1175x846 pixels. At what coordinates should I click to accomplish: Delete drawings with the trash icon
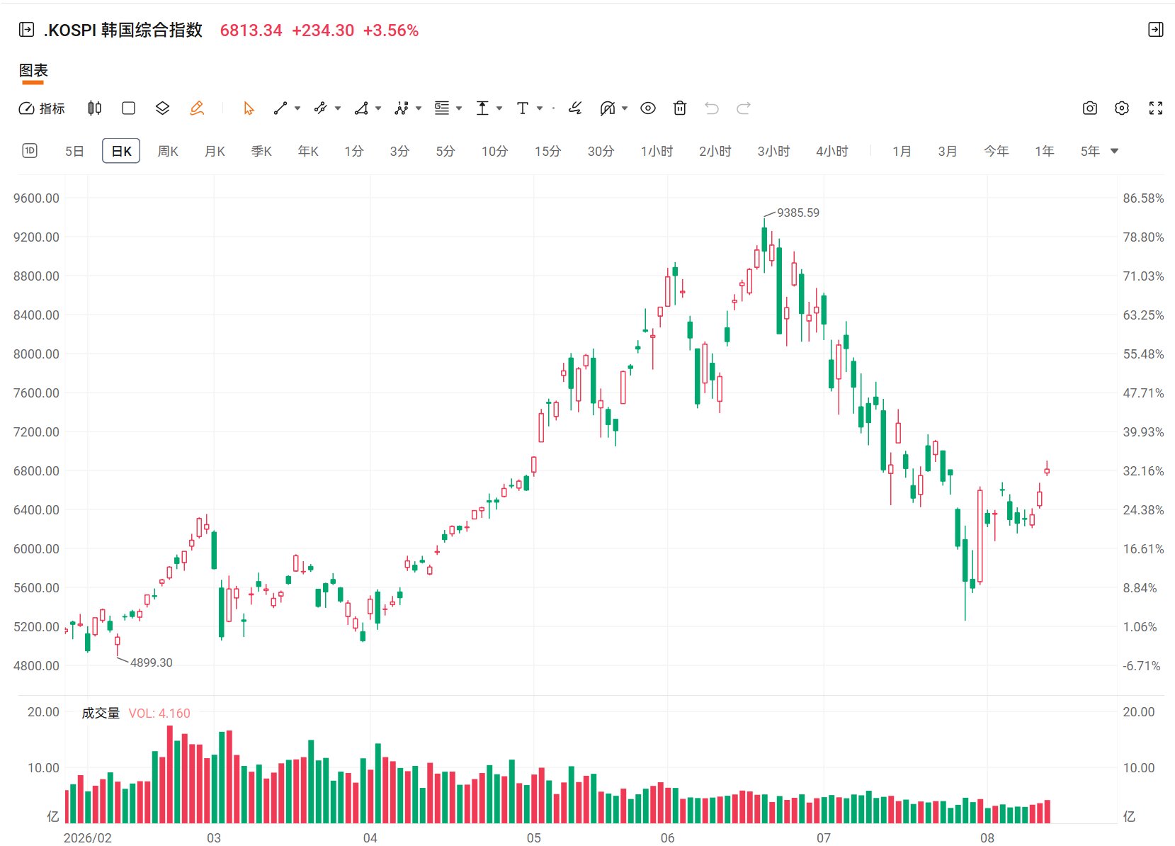point(680,108)
